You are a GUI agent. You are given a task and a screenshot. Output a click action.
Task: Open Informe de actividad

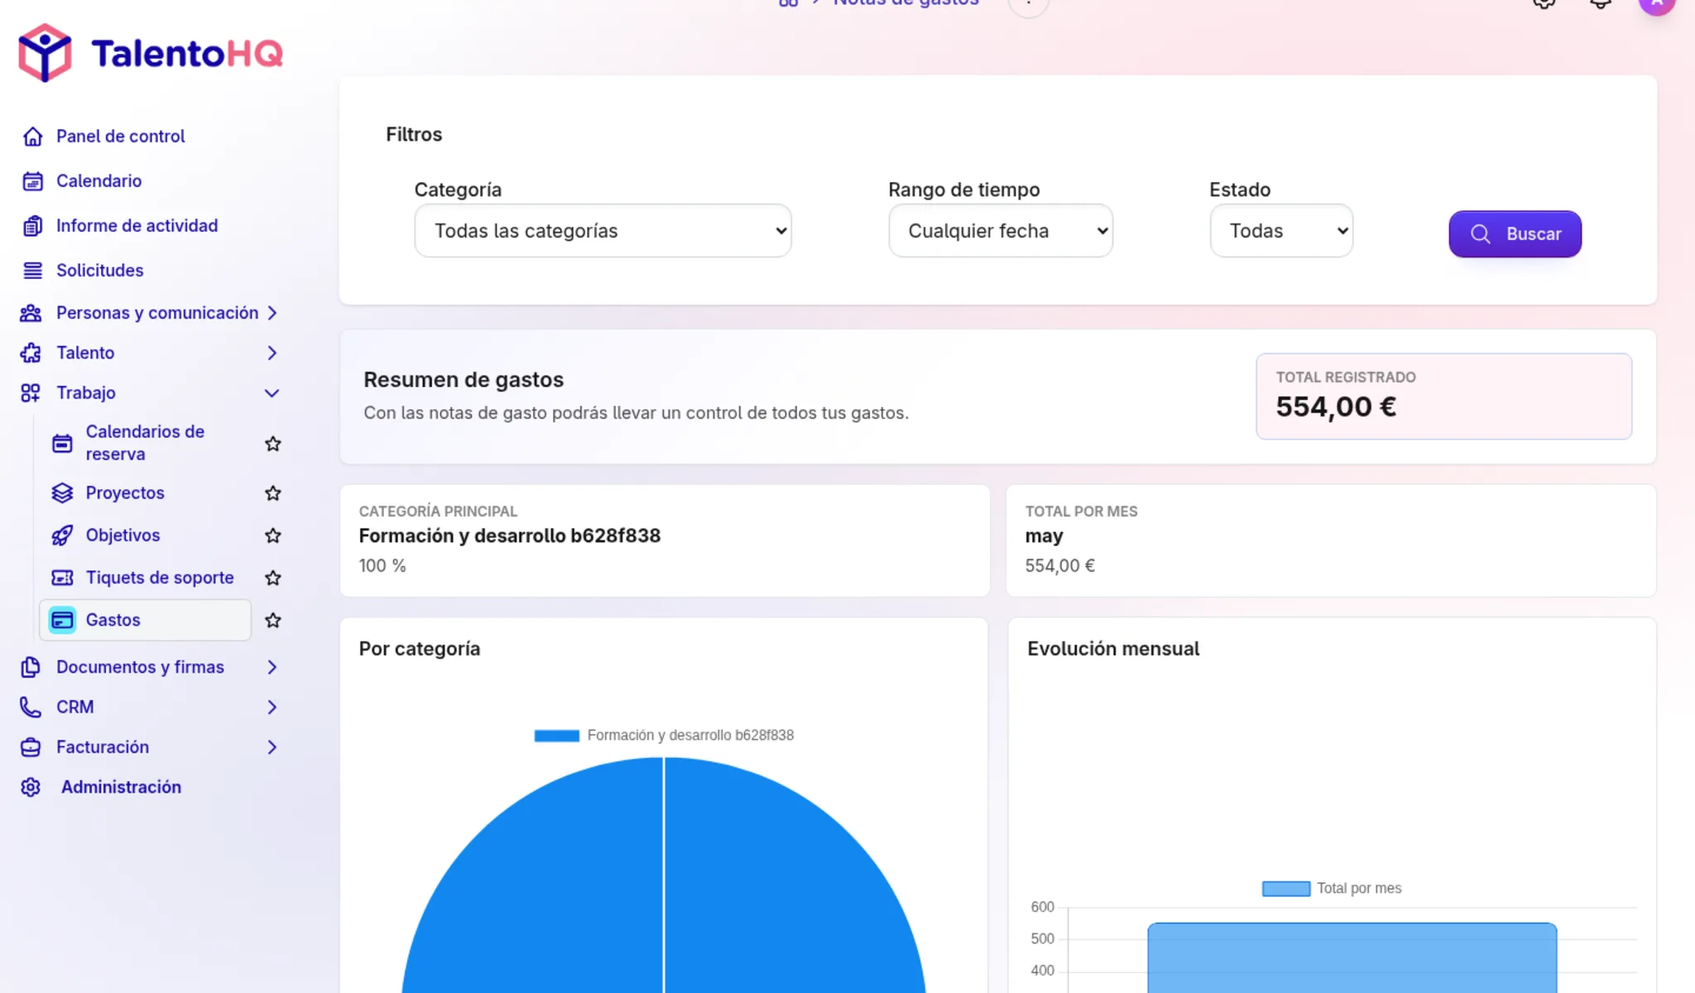pyautogui.click(x=137, y=226)
